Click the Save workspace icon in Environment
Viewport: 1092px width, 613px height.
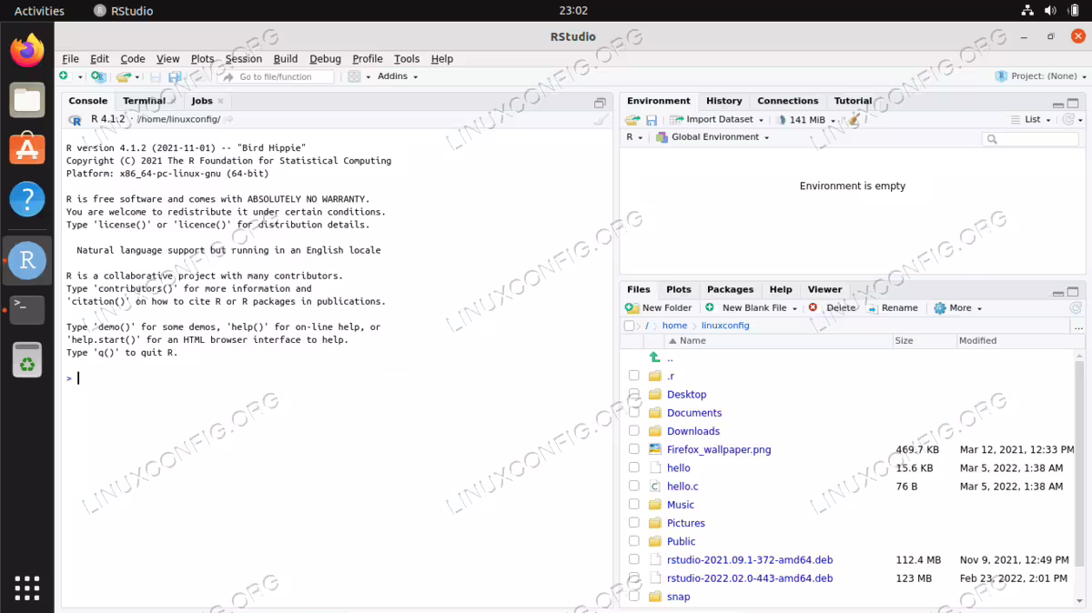(x=652, y=119)
